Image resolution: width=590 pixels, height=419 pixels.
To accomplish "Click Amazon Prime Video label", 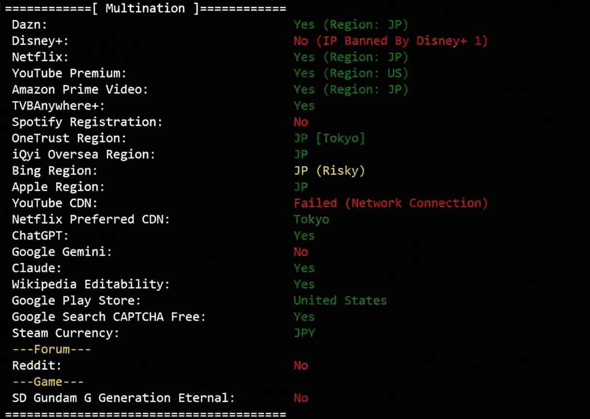I will click(80, 90).
